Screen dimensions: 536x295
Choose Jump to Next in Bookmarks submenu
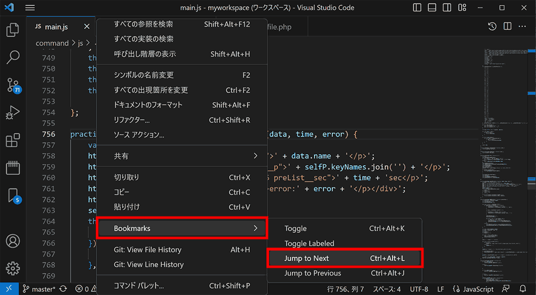point(344,258)
